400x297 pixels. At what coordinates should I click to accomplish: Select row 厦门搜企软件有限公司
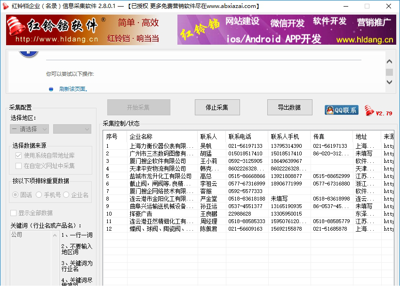pos(248,161)
